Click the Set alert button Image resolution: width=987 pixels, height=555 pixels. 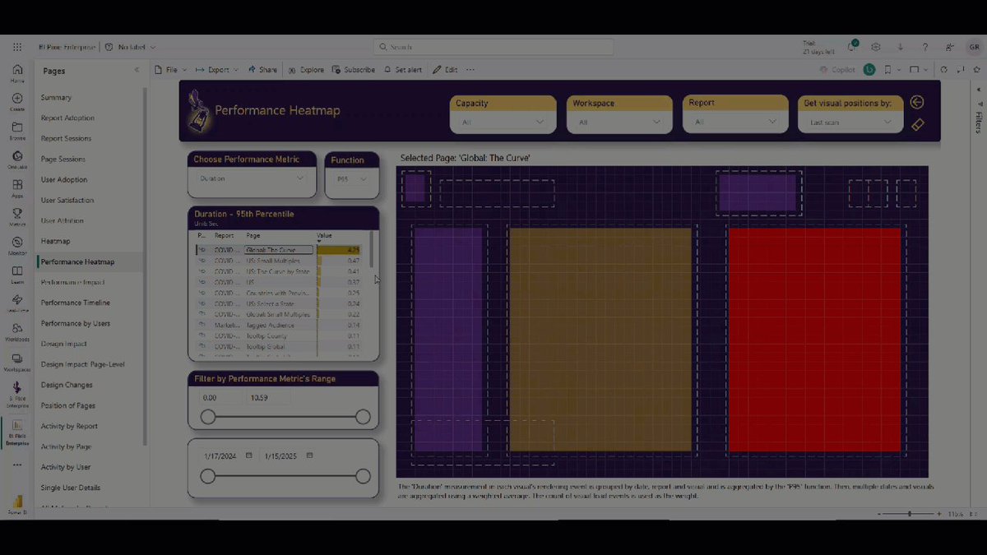pos(403,70)
